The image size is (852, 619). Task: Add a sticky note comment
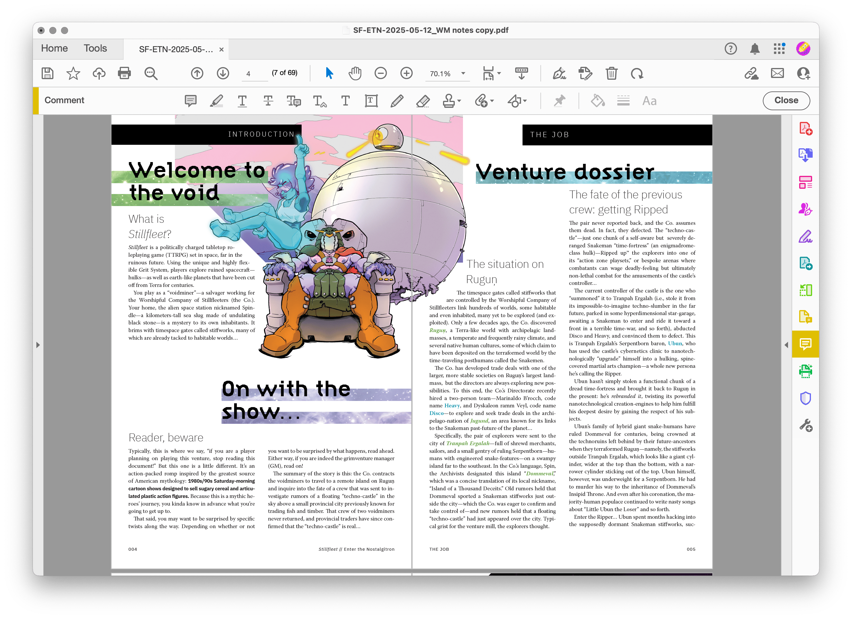(190, 101)
